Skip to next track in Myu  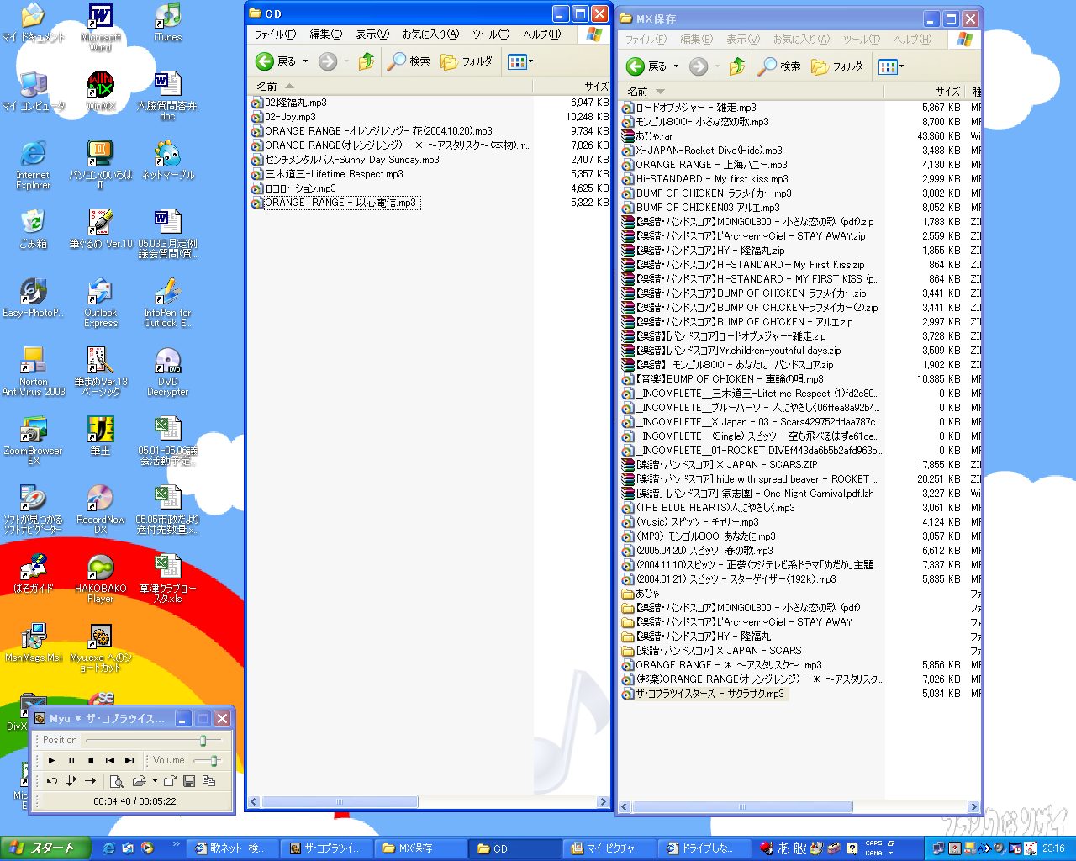pos(129,760)
